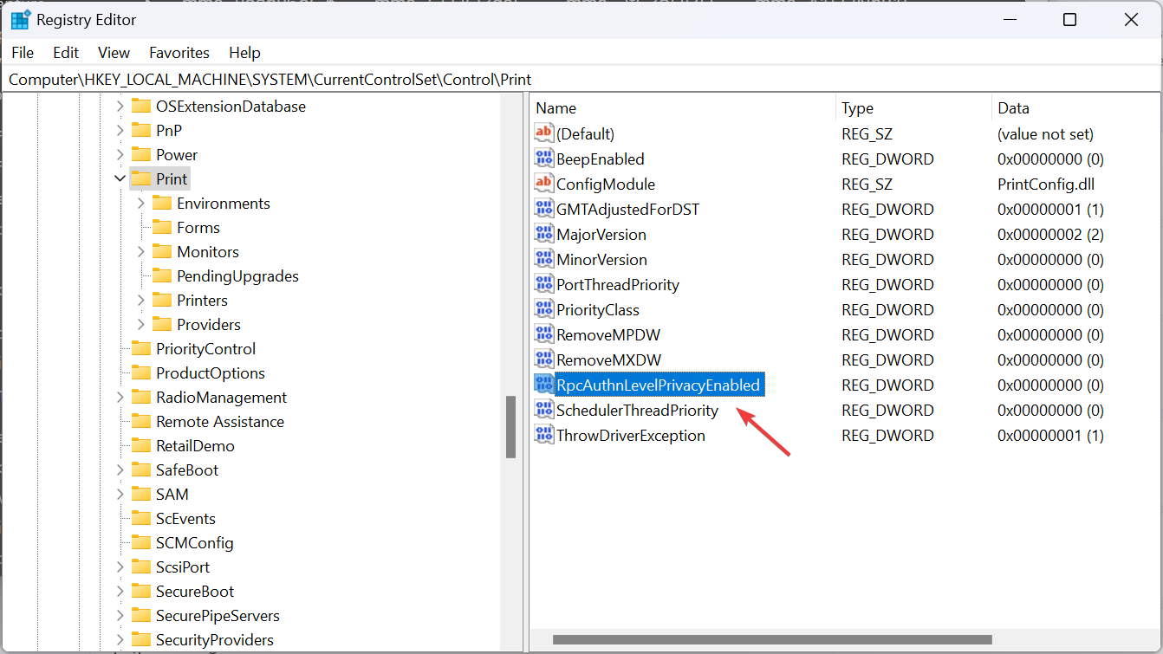This screenshot has width=1163, height=654.
Task: Expand the SecurityProviders key chevron
Action: (x=120, y=639)
